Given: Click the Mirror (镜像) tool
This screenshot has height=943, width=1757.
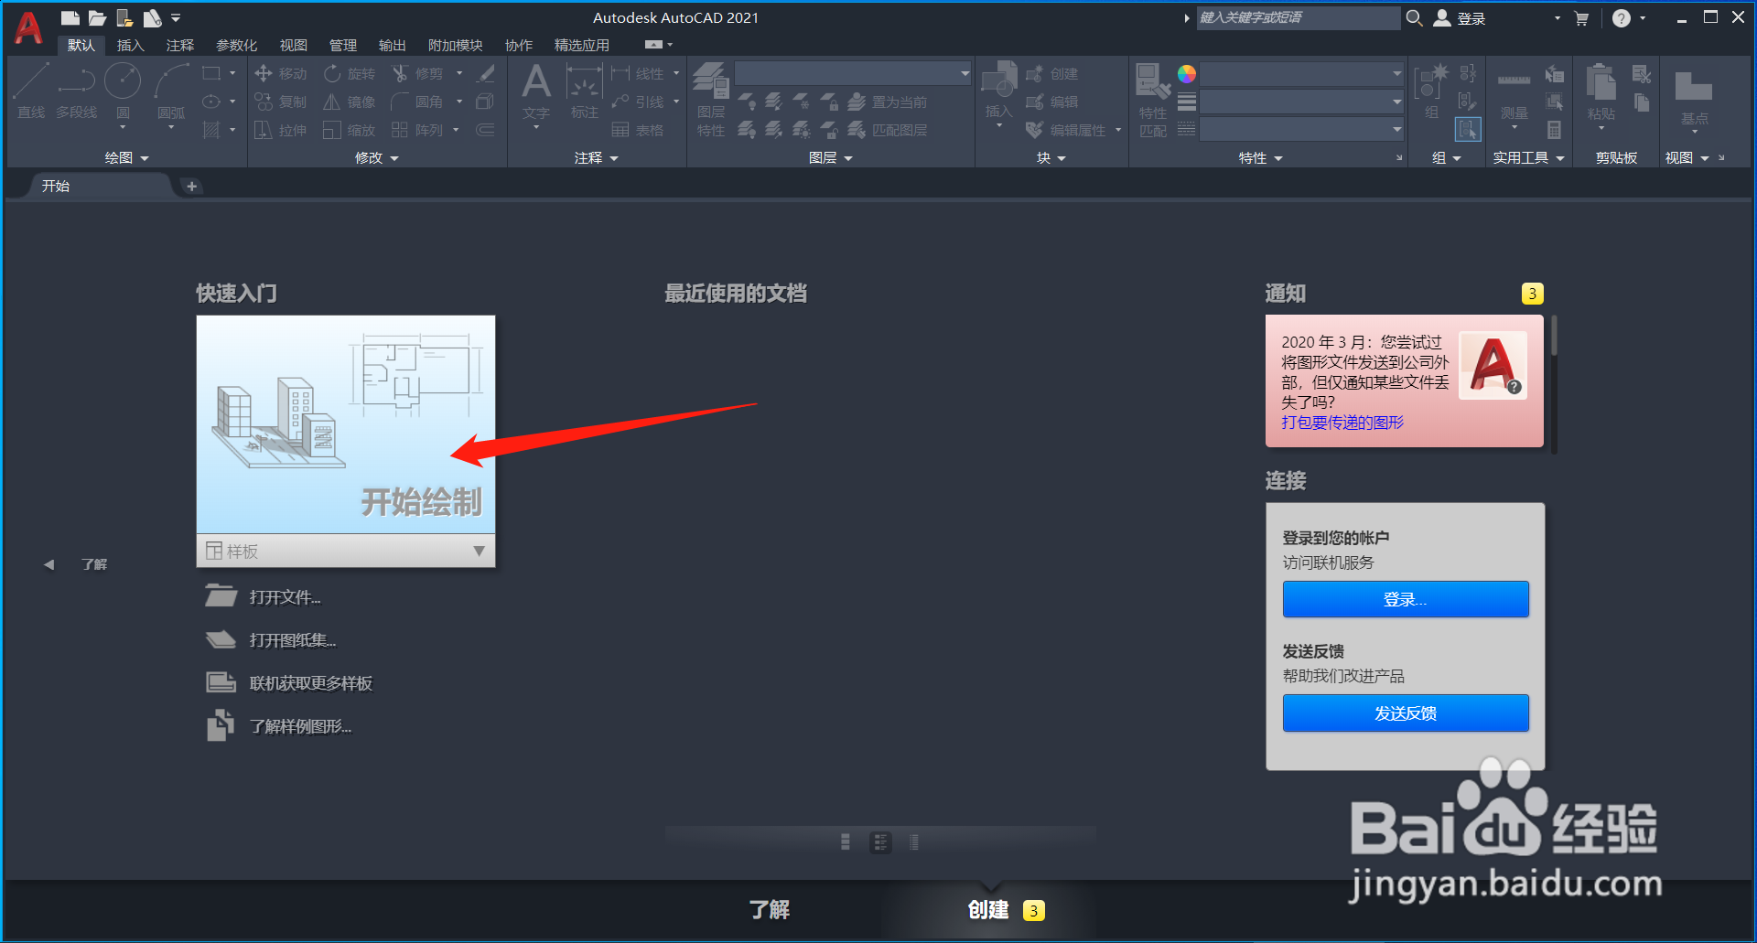Looking at the screenshot, I should tap(350, 102).
